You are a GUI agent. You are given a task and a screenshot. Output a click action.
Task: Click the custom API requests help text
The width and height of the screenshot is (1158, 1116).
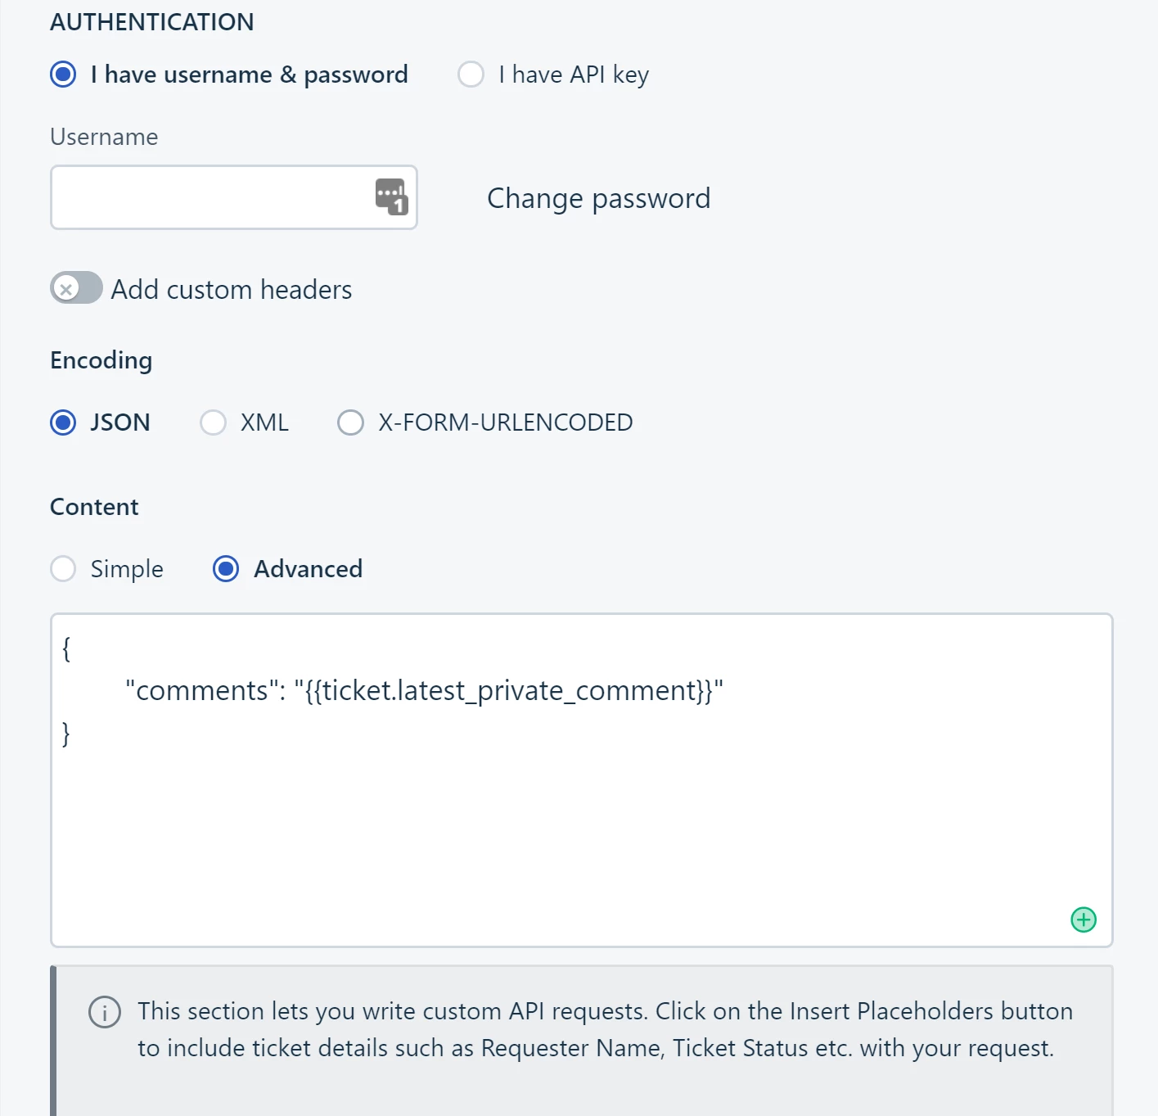tap(605, 1029)
